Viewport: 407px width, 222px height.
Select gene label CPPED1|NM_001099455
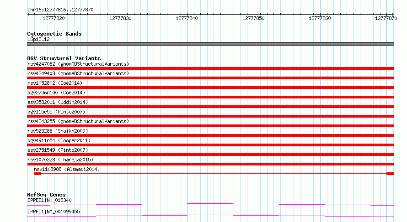[54, 212]
